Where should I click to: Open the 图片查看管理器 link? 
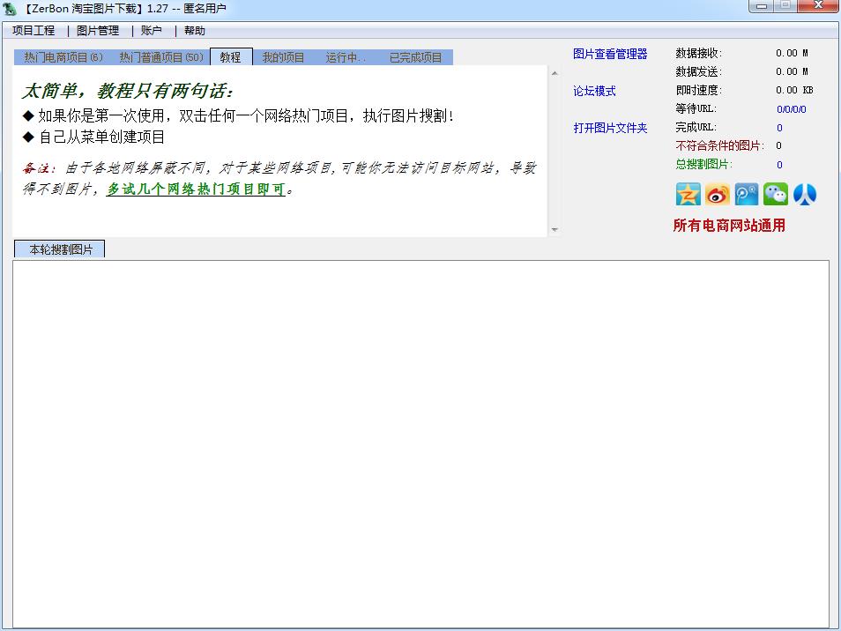click(610, 54)
